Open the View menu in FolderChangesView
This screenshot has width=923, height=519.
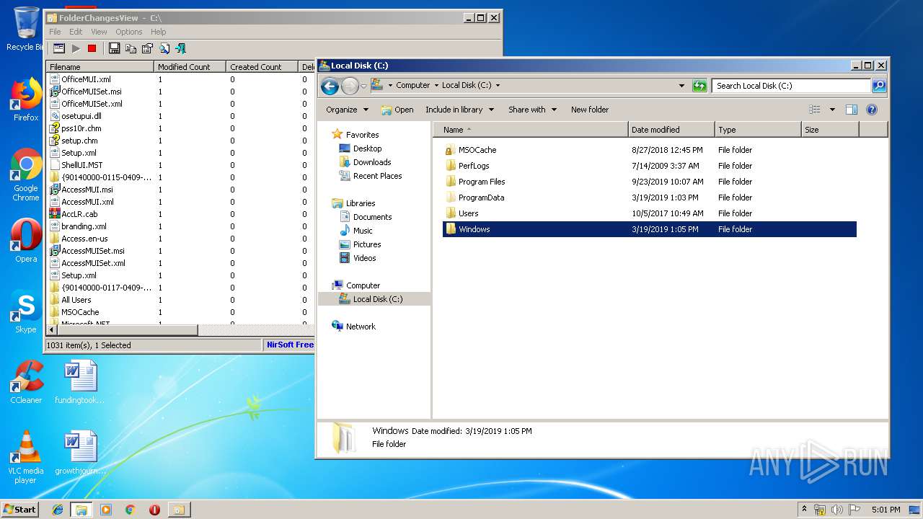(x=99, y=32)
